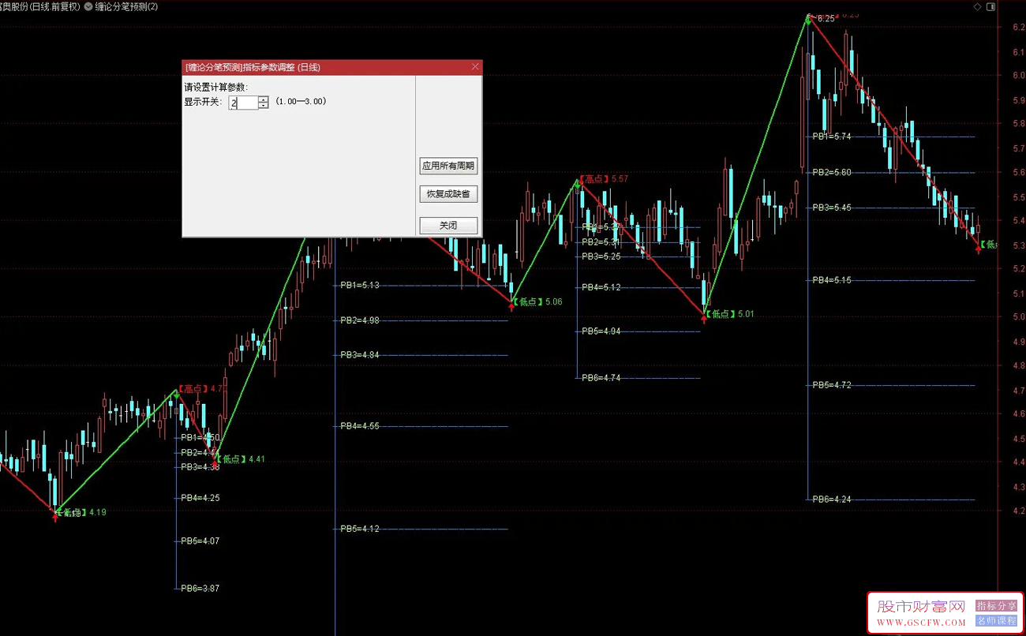Screen dimensions: 1026x636
Task: Click the PB4=4.25 level label
Action: pos(200,498)
